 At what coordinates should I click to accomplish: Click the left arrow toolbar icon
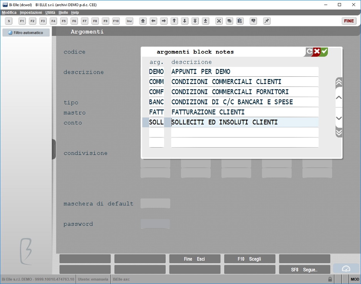[x=153, y=21]
